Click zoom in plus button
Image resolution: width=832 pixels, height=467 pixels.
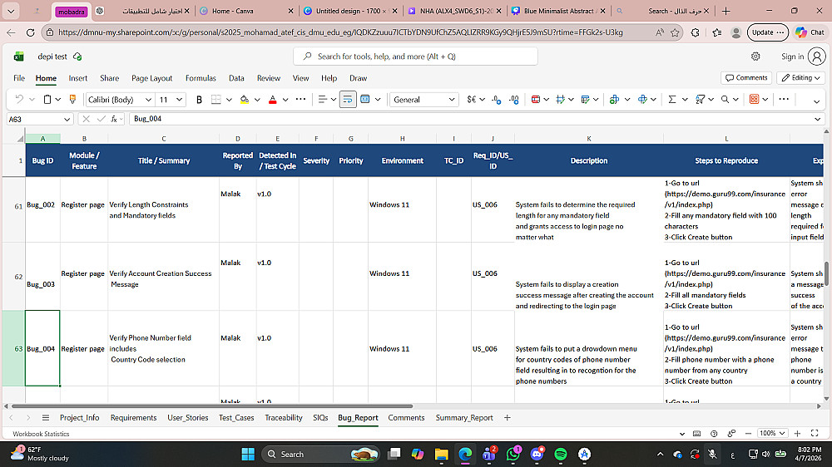click(797, 433)
